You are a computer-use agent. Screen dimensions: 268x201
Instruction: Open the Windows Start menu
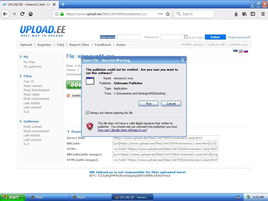coord(13,197)
